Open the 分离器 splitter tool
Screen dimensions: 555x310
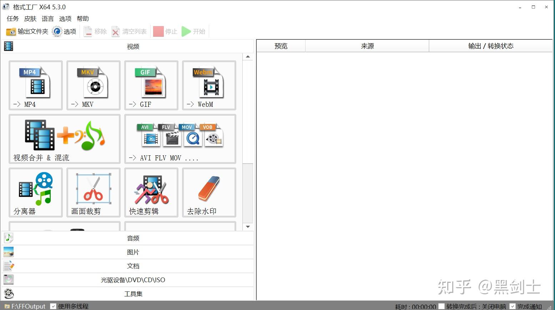(36, 192)
